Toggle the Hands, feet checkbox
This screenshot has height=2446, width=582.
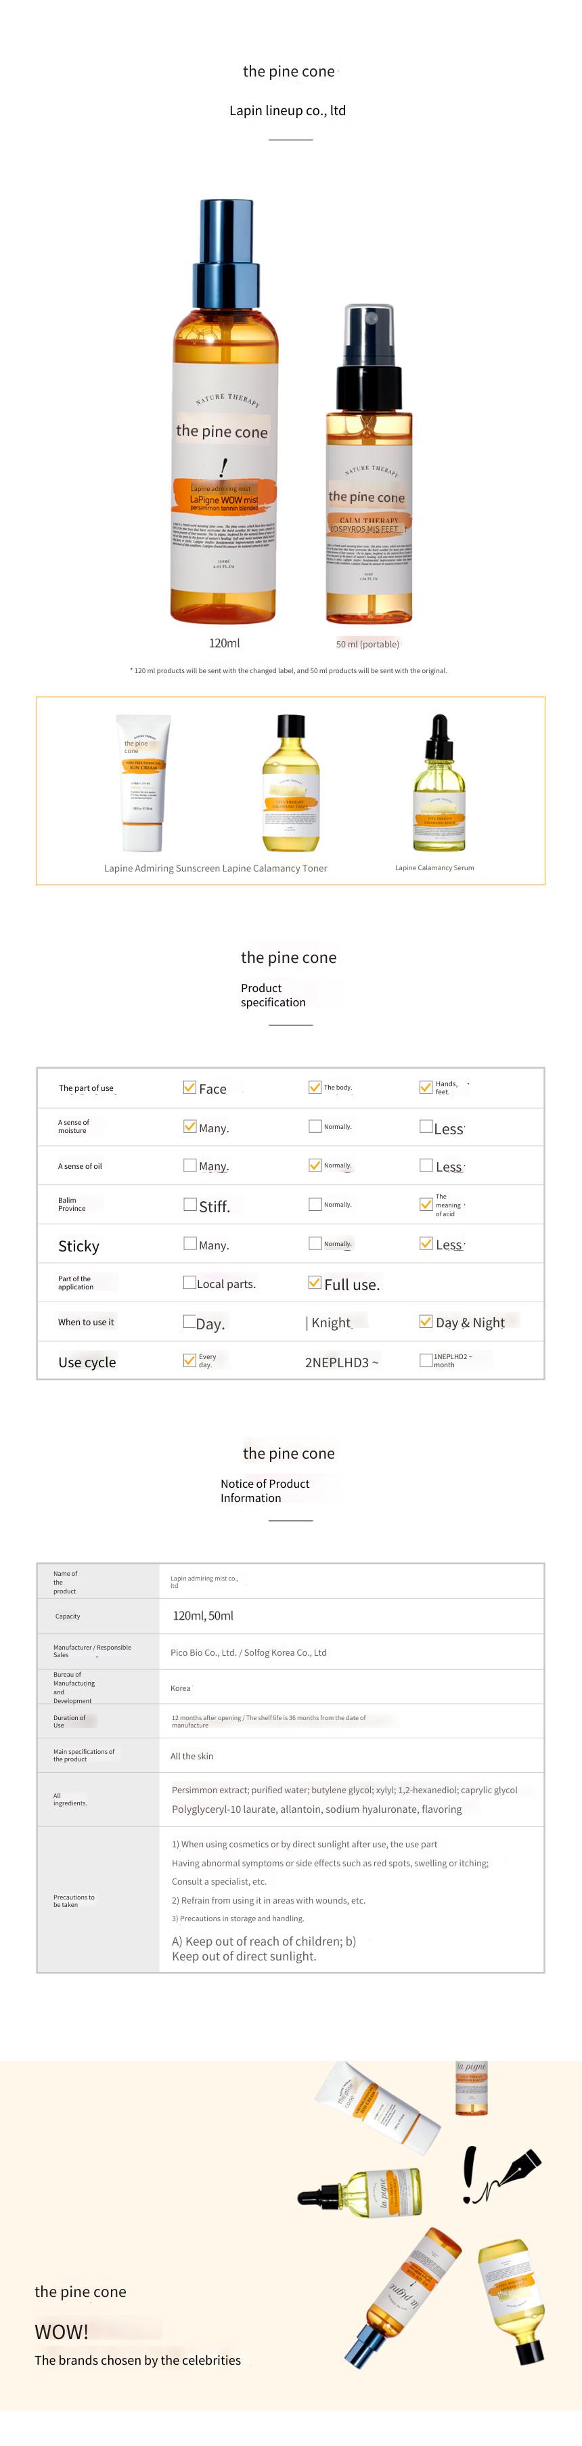[x=426, y=1087]
